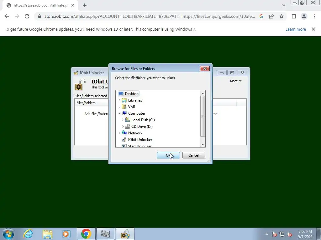Select the Libraries folder icon

[x=124, y=100]
